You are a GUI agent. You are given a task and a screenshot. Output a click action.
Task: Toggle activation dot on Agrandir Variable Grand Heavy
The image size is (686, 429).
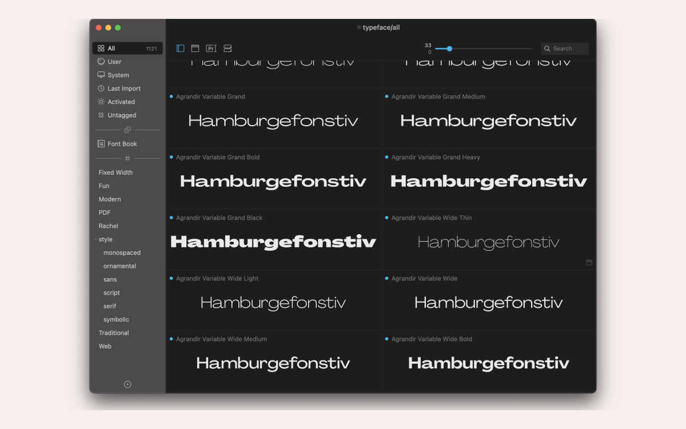[x=386, y=157]
